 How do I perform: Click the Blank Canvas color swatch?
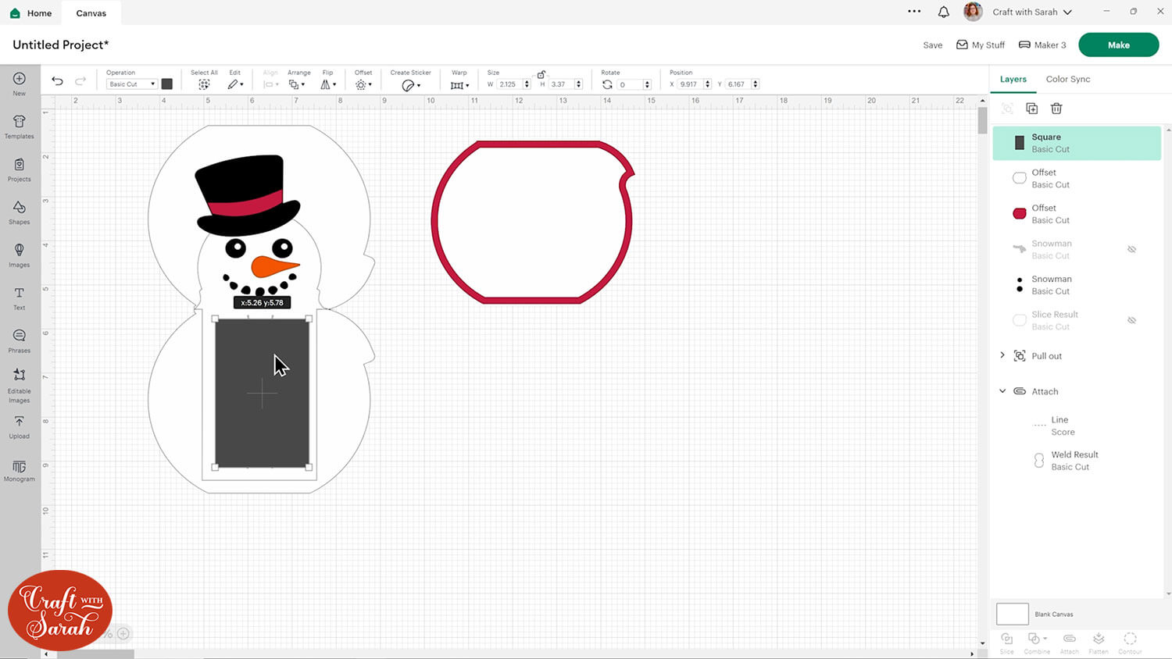point(1012,614)
